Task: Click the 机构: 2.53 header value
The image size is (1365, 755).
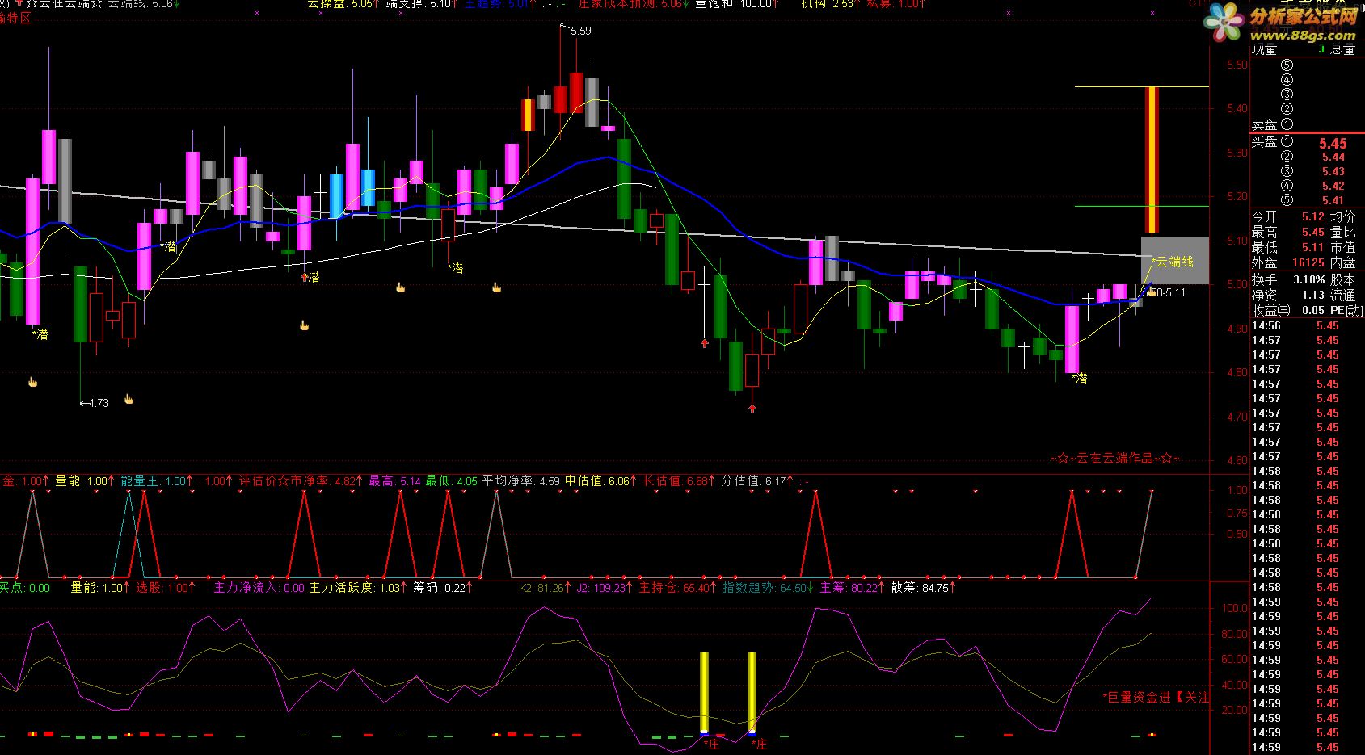Action: tap(830, 4)
